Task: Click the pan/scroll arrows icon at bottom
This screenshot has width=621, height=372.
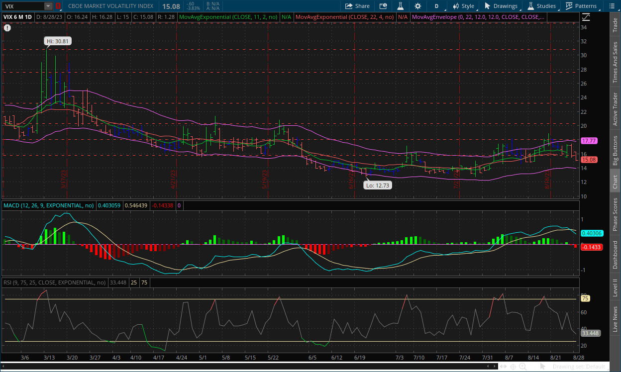Action: pyautogui.click(x=503, y=367)
